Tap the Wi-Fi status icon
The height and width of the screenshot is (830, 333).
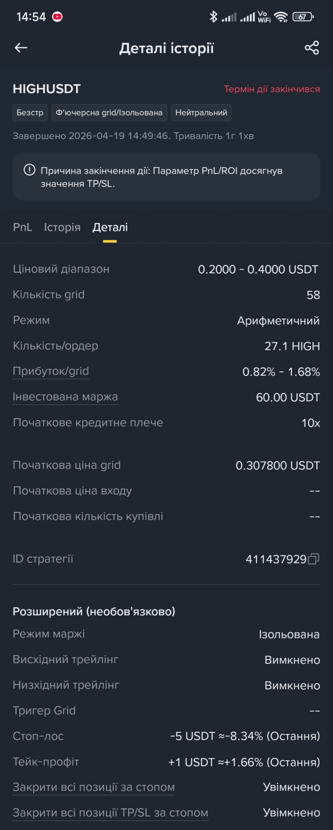tap(281, 17)
